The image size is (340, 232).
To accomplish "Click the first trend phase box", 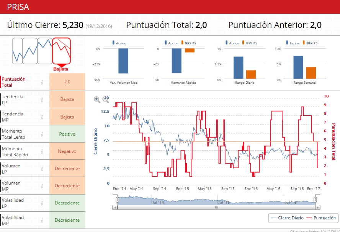I will point(17,51).
